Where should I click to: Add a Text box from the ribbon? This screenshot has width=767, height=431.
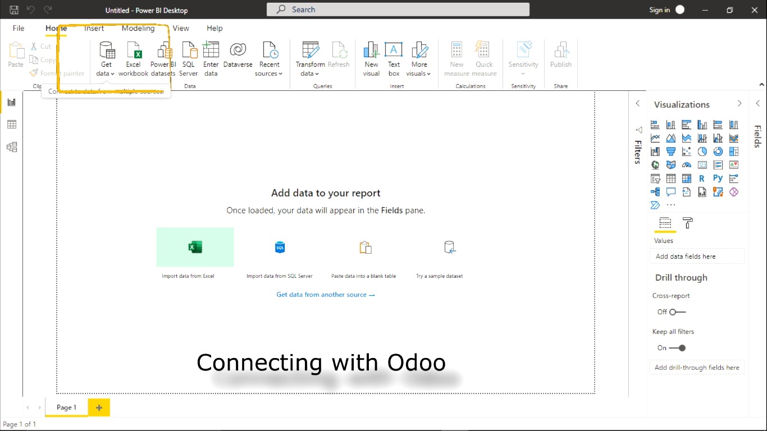click(x=394, y=59)
